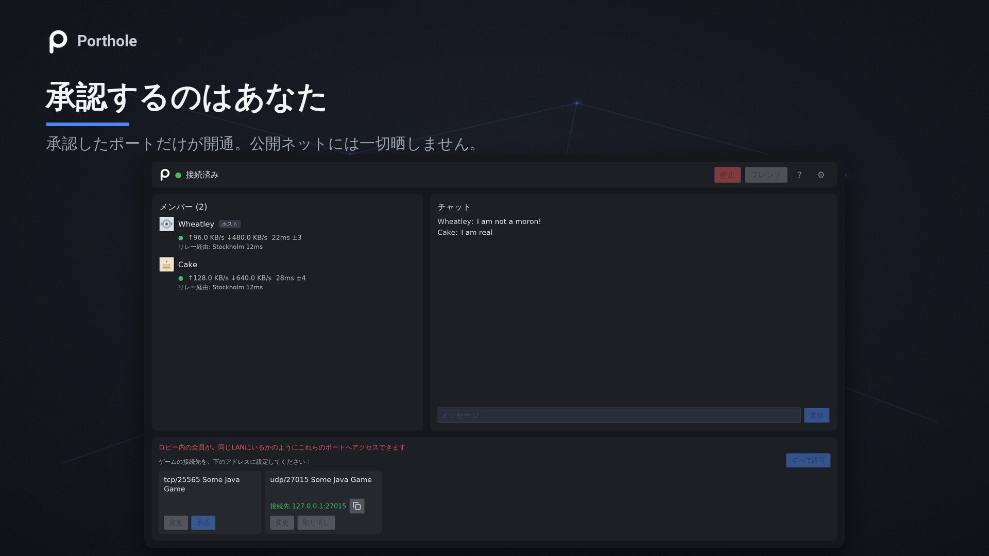Click the Porthole logo icon at top
Screen dimensions: 989x556
click(58, 41)
